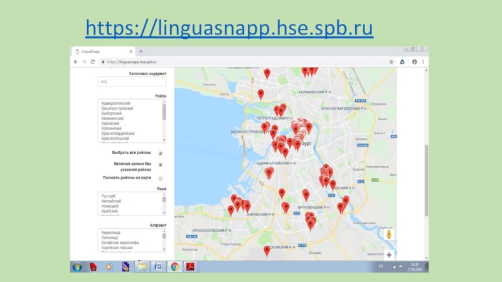
Task: Click inside 'Заголовок содержит' text field
Action: tap(132, 81)
